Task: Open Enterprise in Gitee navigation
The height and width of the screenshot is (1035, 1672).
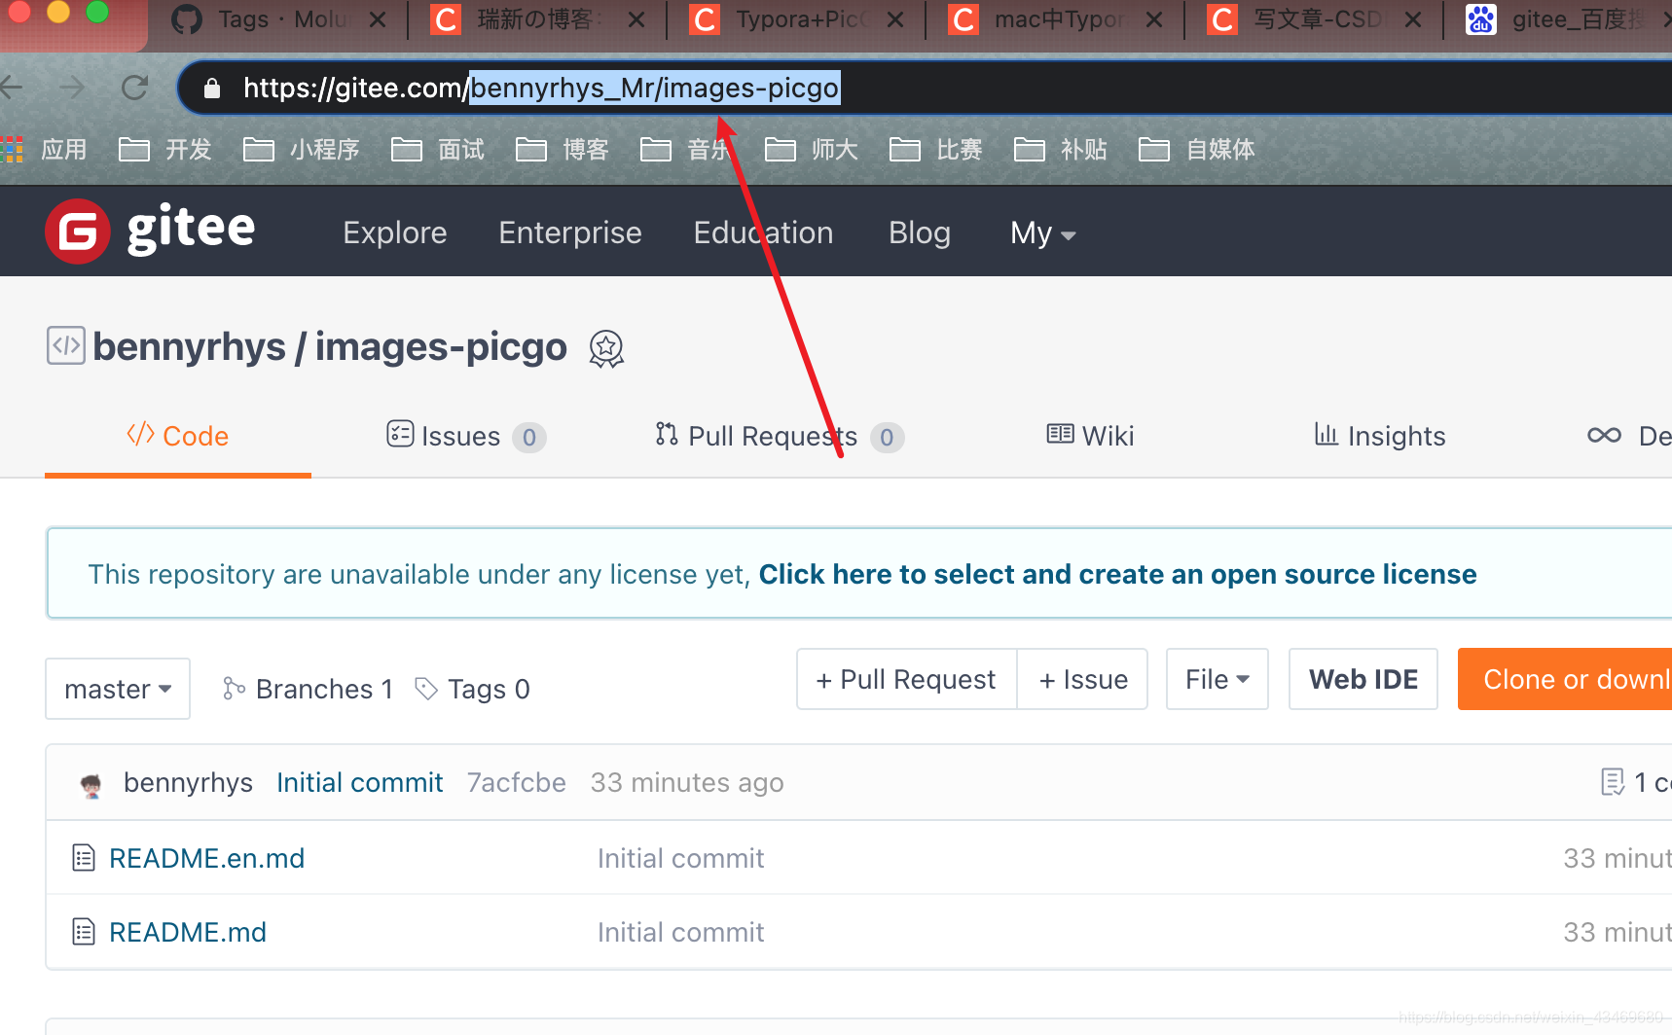Action: point(570,232)
